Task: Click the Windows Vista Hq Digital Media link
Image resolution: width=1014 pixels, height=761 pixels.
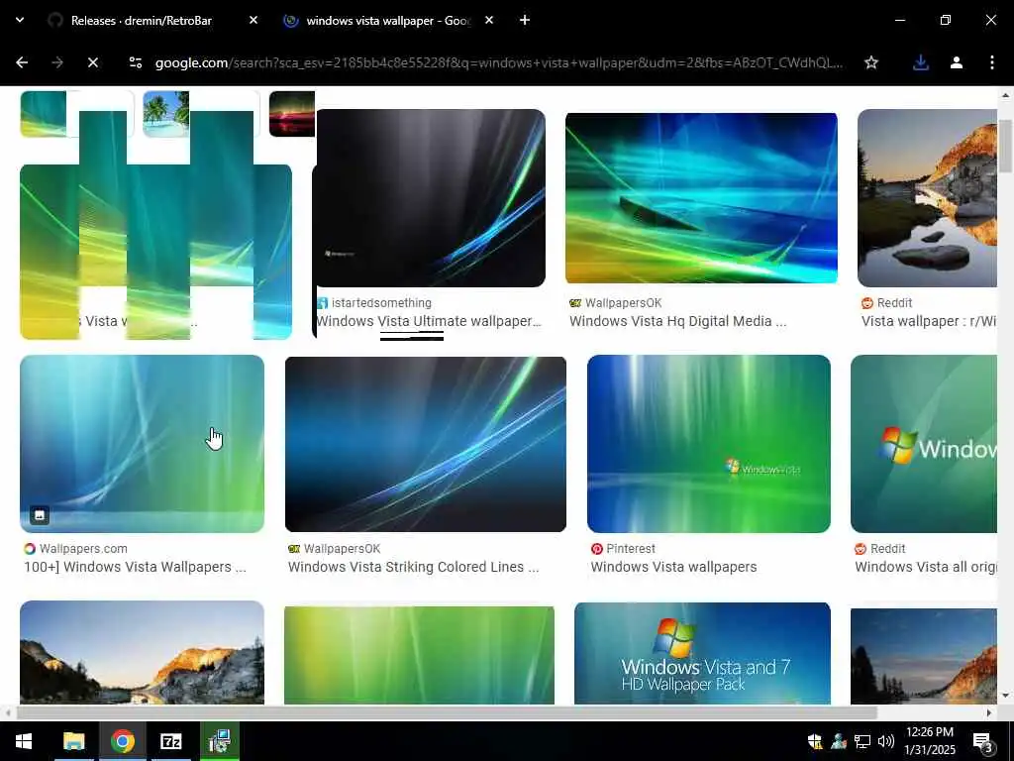Action: point(677,321)
